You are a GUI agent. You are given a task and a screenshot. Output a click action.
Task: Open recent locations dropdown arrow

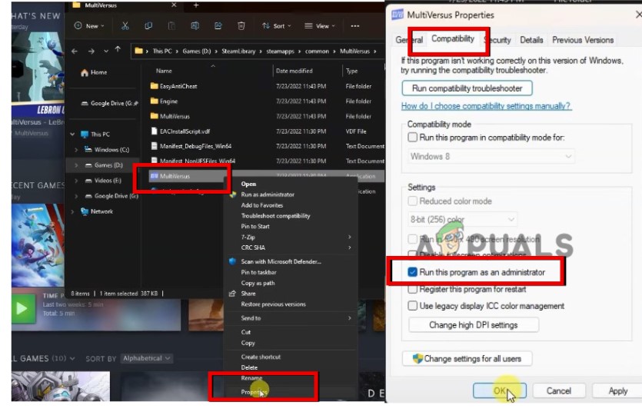coord(106,51)
